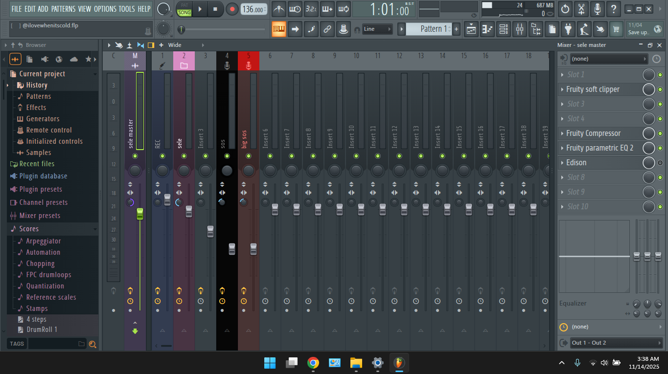This screenshot has height=374, width=668.
Task: Open the Wide mixer layout dropdown
Action: coord(175,45)
